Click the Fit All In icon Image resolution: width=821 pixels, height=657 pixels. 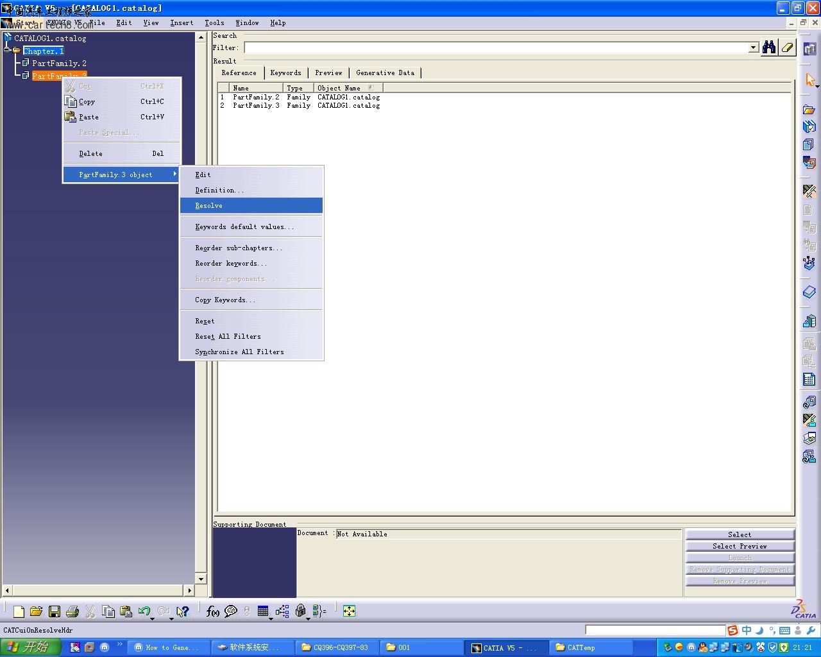(x=349, y=611)
